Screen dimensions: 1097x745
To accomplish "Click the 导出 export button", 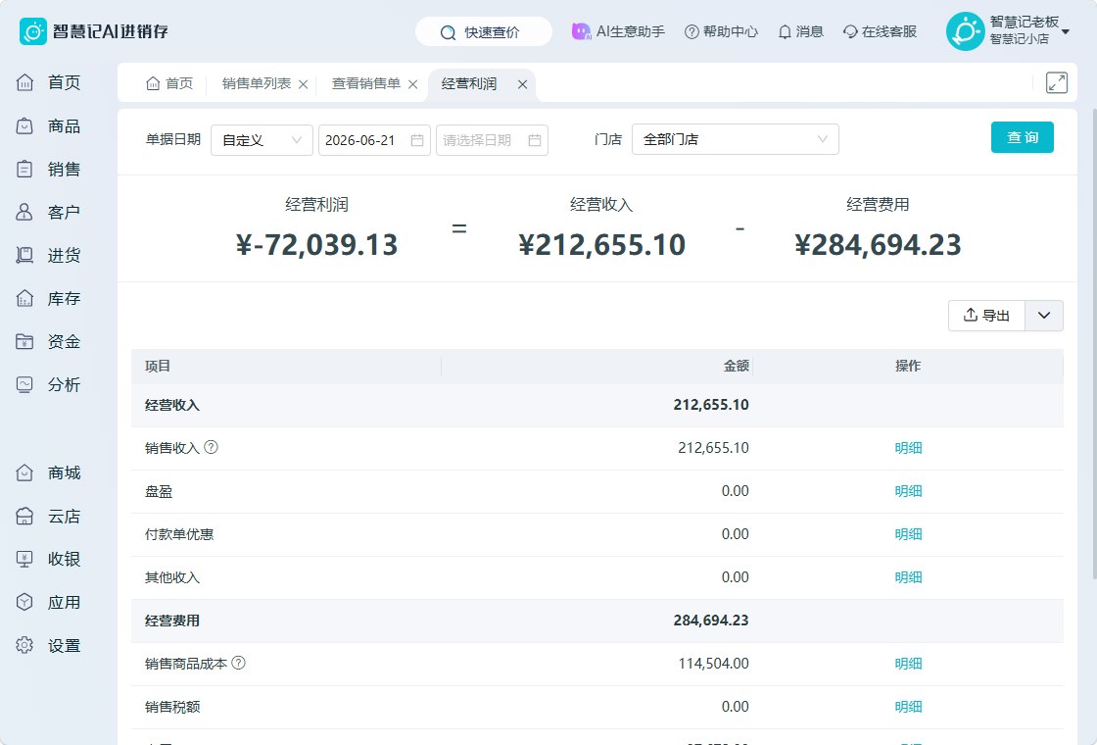I will pos(986,316).
